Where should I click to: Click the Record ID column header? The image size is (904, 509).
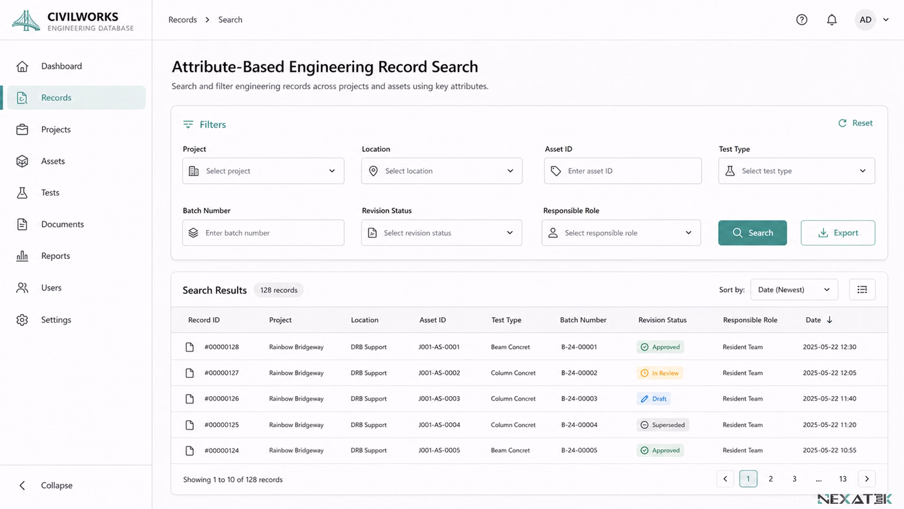pos(204,320)
